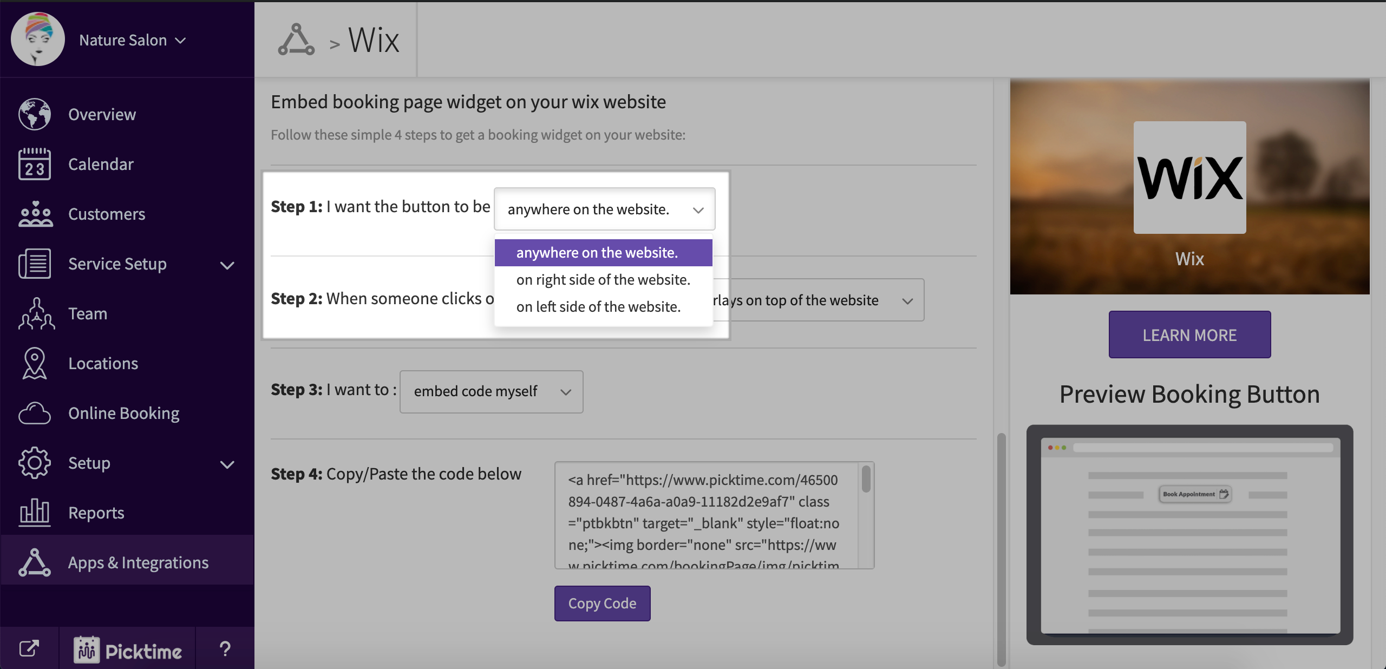
Task: Click the integrations breadcrumb icon beside Wix
Action: (x=296, y=40)
